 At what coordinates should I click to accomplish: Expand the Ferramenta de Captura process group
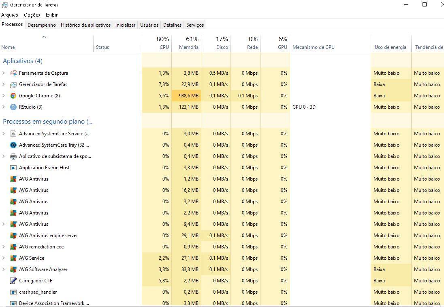point(3,73)
